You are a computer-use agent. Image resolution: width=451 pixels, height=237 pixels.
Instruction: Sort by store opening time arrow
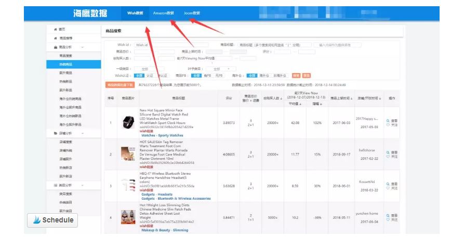pyautogui.click(x=380, y=99)
